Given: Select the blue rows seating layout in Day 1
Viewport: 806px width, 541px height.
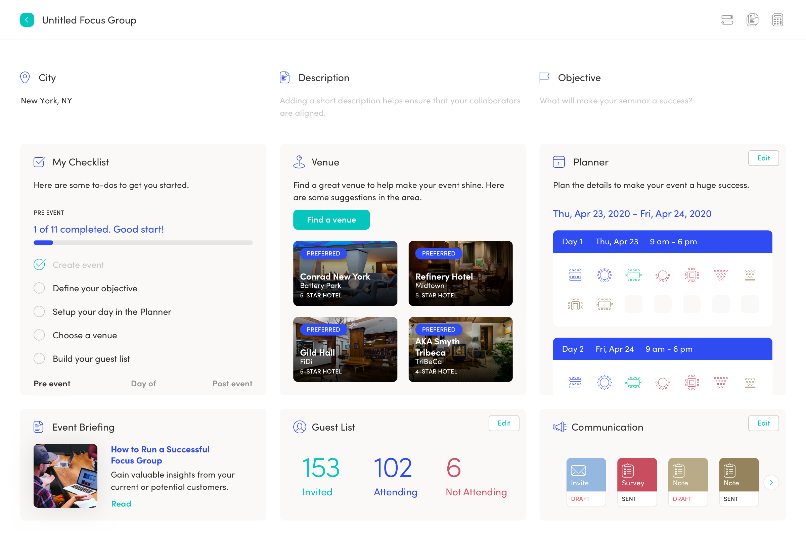Looking at the screenshot, I should point(575,275).
